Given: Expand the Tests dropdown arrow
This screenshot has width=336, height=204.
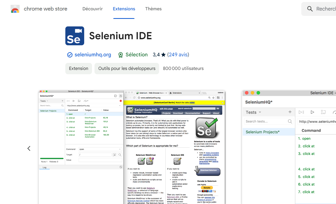Looking at the screenshot, I should coord(260,112).
